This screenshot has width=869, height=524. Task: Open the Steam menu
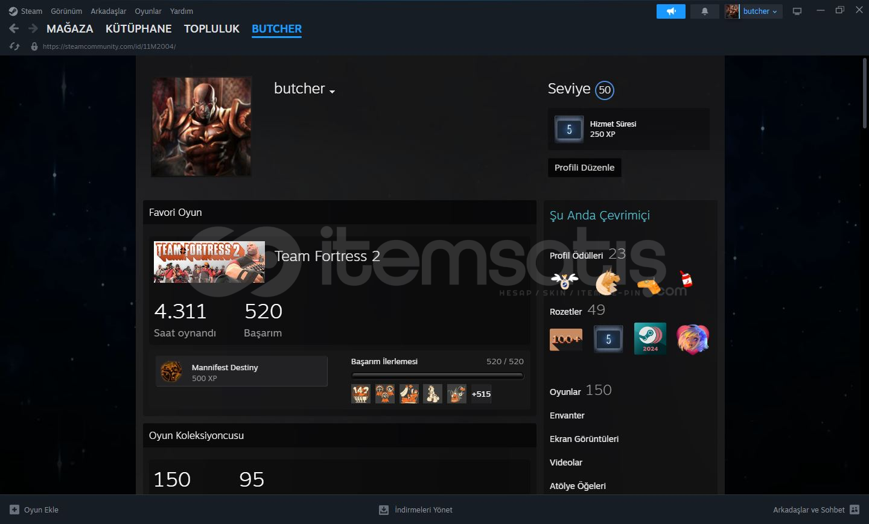point(31,11)
